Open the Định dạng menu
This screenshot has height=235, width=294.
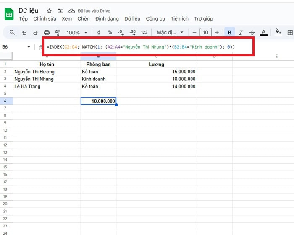(107, 19)
